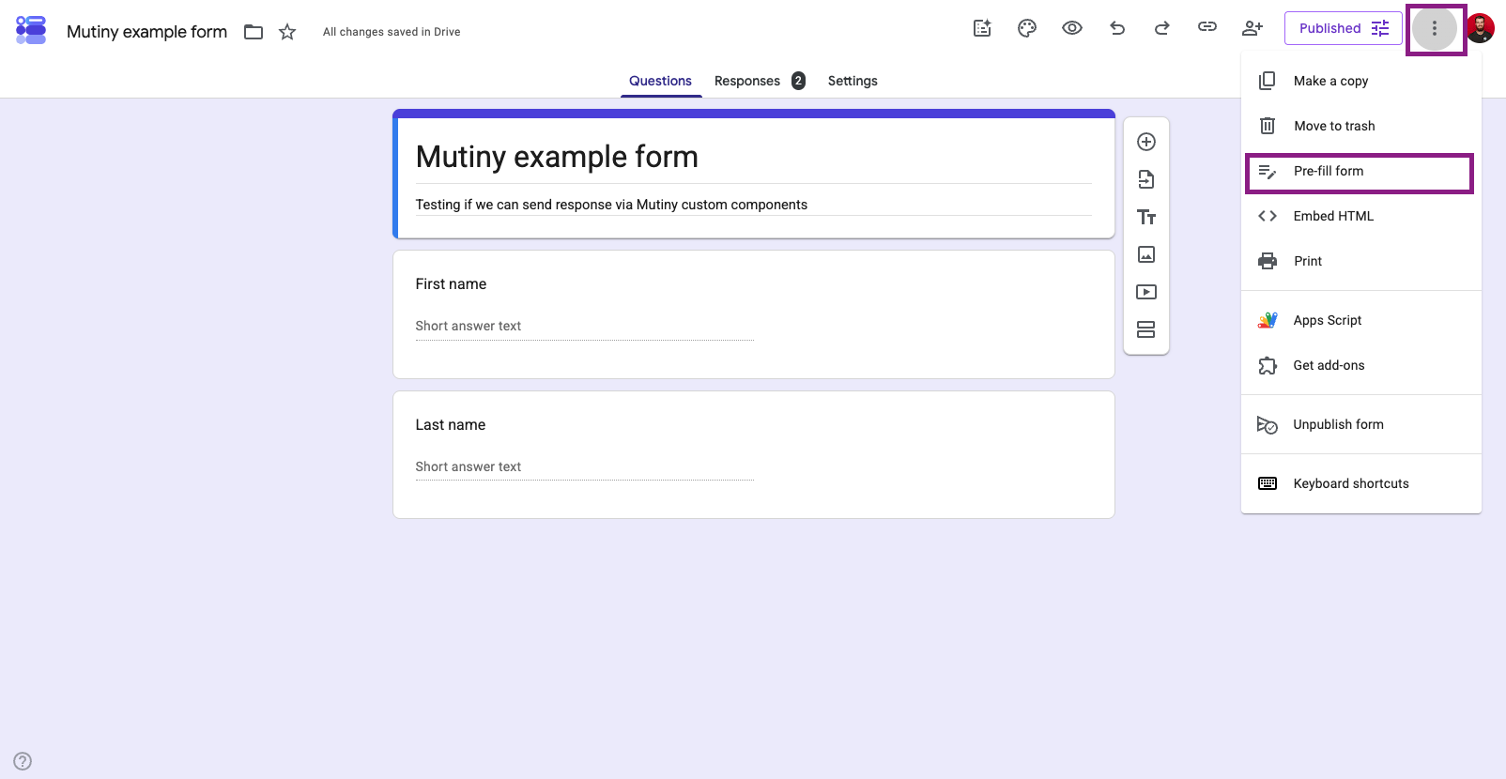Click Last name's Short answer text field
The width and height of the screenshot is (1506, 779).
[x=584, y=466]
